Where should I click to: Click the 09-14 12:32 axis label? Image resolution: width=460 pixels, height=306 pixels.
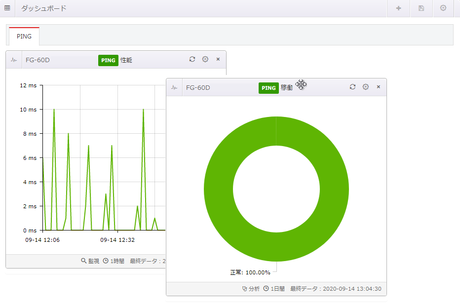[117, 240]
